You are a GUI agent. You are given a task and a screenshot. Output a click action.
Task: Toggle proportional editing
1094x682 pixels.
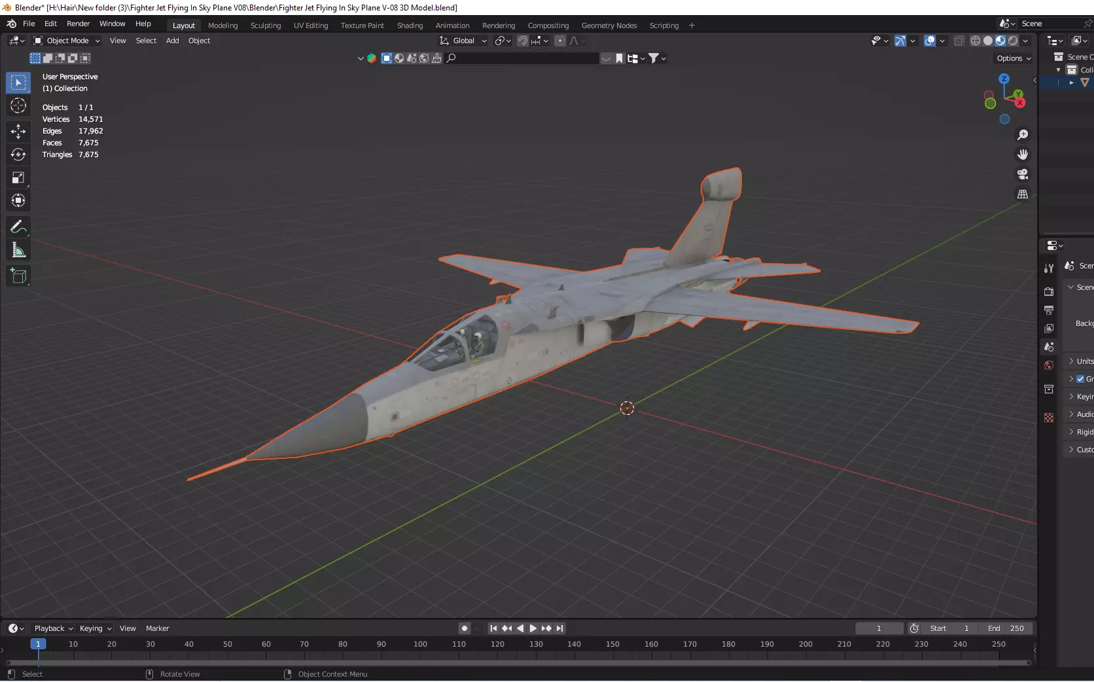[560, 41]
